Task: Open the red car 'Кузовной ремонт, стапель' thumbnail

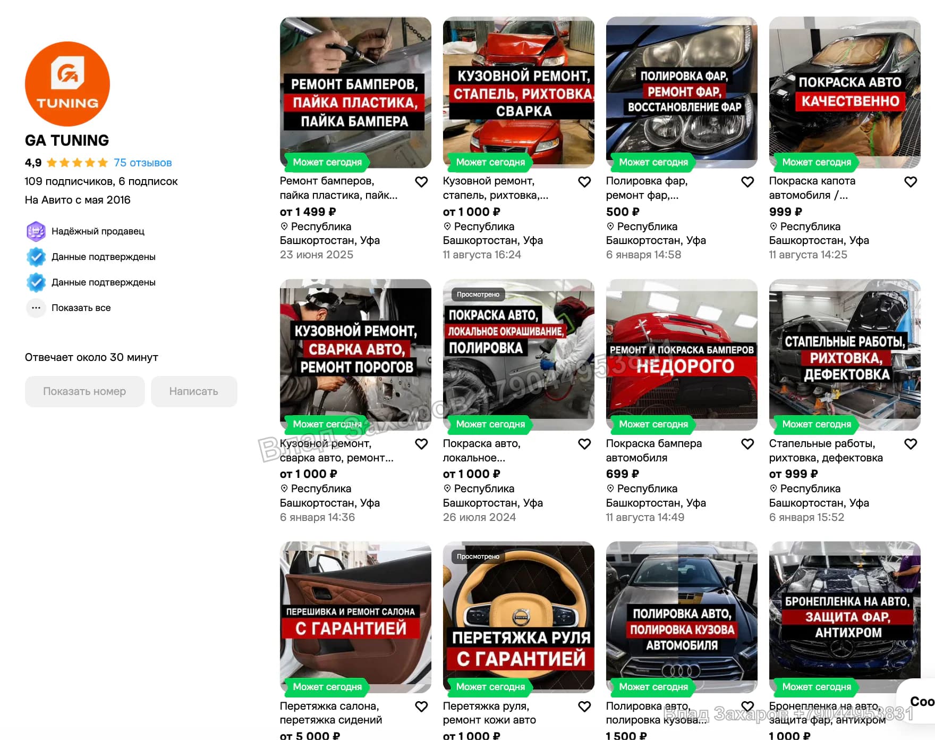Action: coord(518,93)
